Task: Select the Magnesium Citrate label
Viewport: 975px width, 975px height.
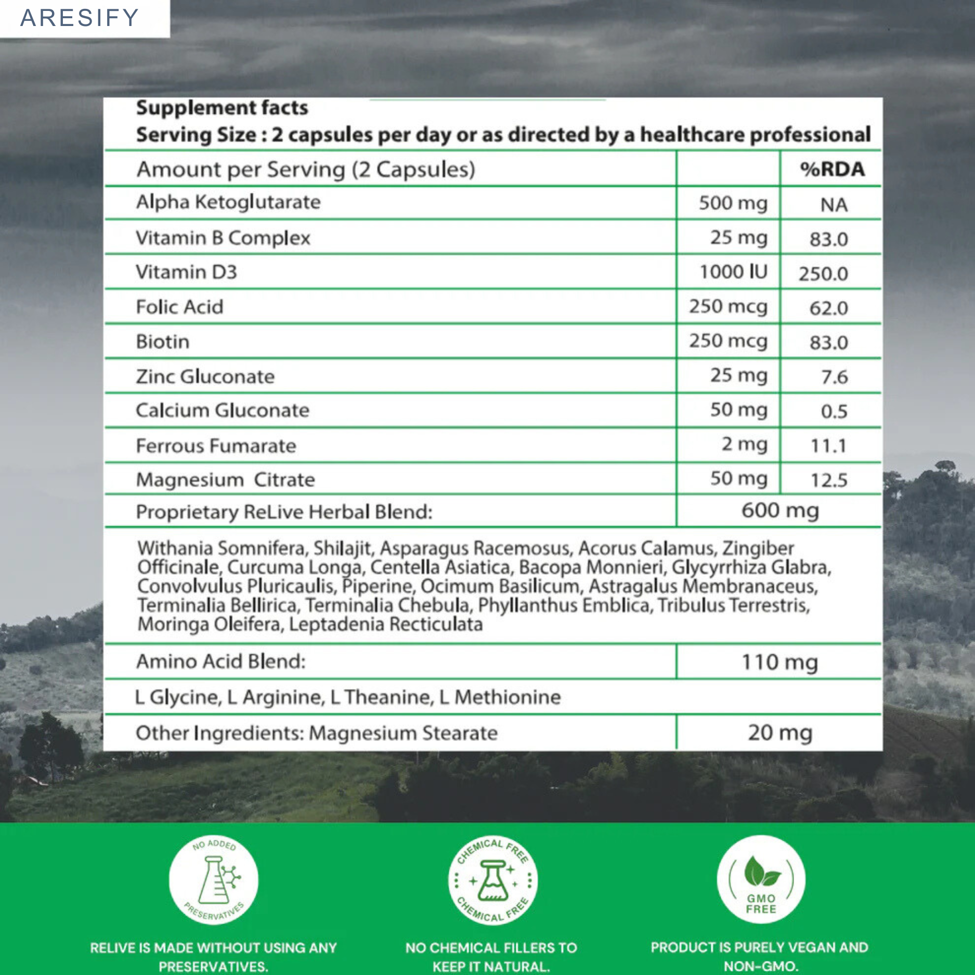Action: click(x=226, y=479)
